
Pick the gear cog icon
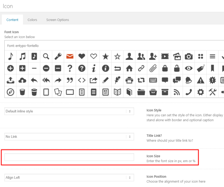click(201, 92)
